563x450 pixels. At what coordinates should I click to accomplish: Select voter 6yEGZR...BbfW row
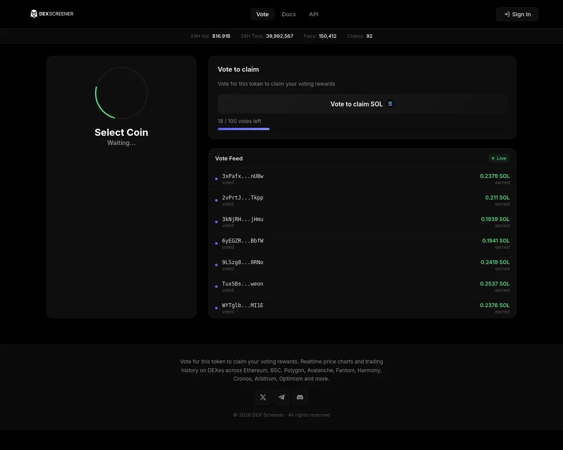point(362,243)
